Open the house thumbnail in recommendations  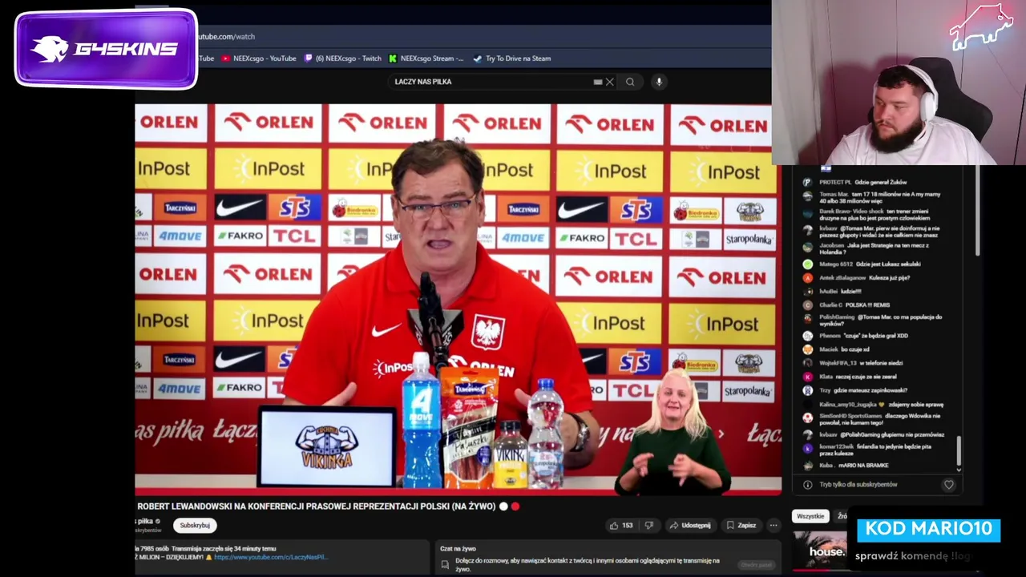(x=820, y=551)
